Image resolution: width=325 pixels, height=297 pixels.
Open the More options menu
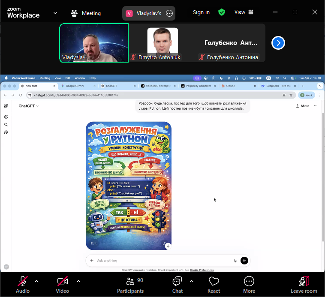(x=249, y=284)
